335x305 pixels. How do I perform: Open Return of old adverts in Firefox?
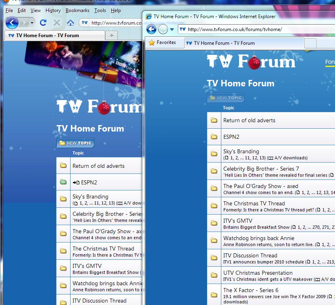click(x=98, y=166)
